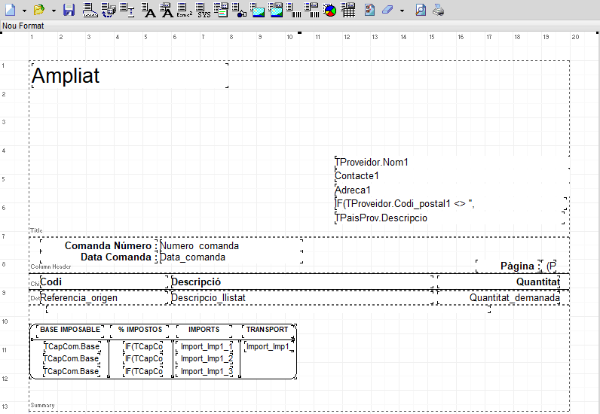Select the Descripcio_llistat detail field
Screen dimensions: 600x414
click(x=302, y=298)
